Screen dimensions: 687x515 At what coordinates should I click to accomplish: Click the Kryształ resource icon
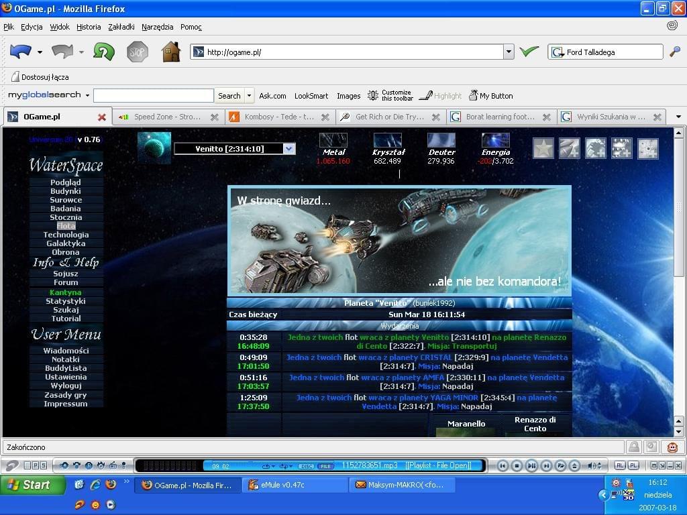click(x=387, y=140)
